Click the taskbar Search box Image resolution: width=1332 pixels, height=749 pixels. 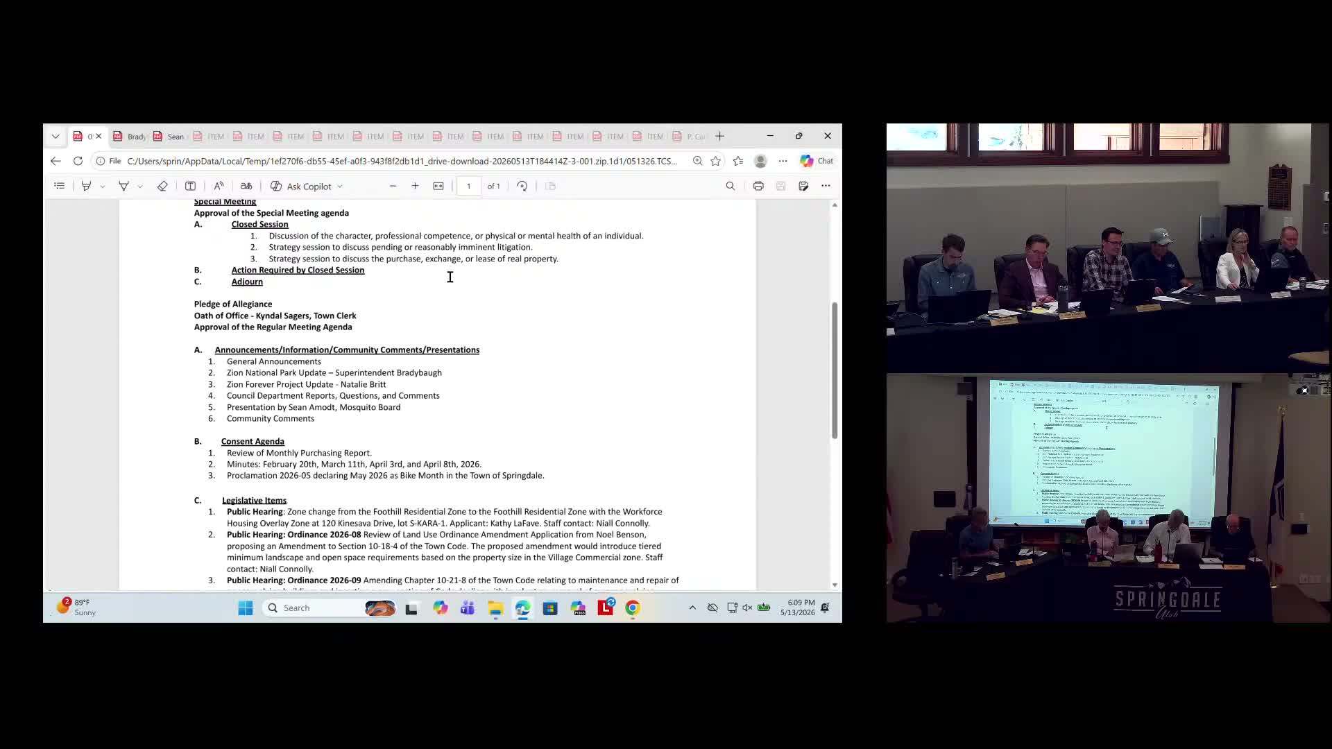[330, 608]
